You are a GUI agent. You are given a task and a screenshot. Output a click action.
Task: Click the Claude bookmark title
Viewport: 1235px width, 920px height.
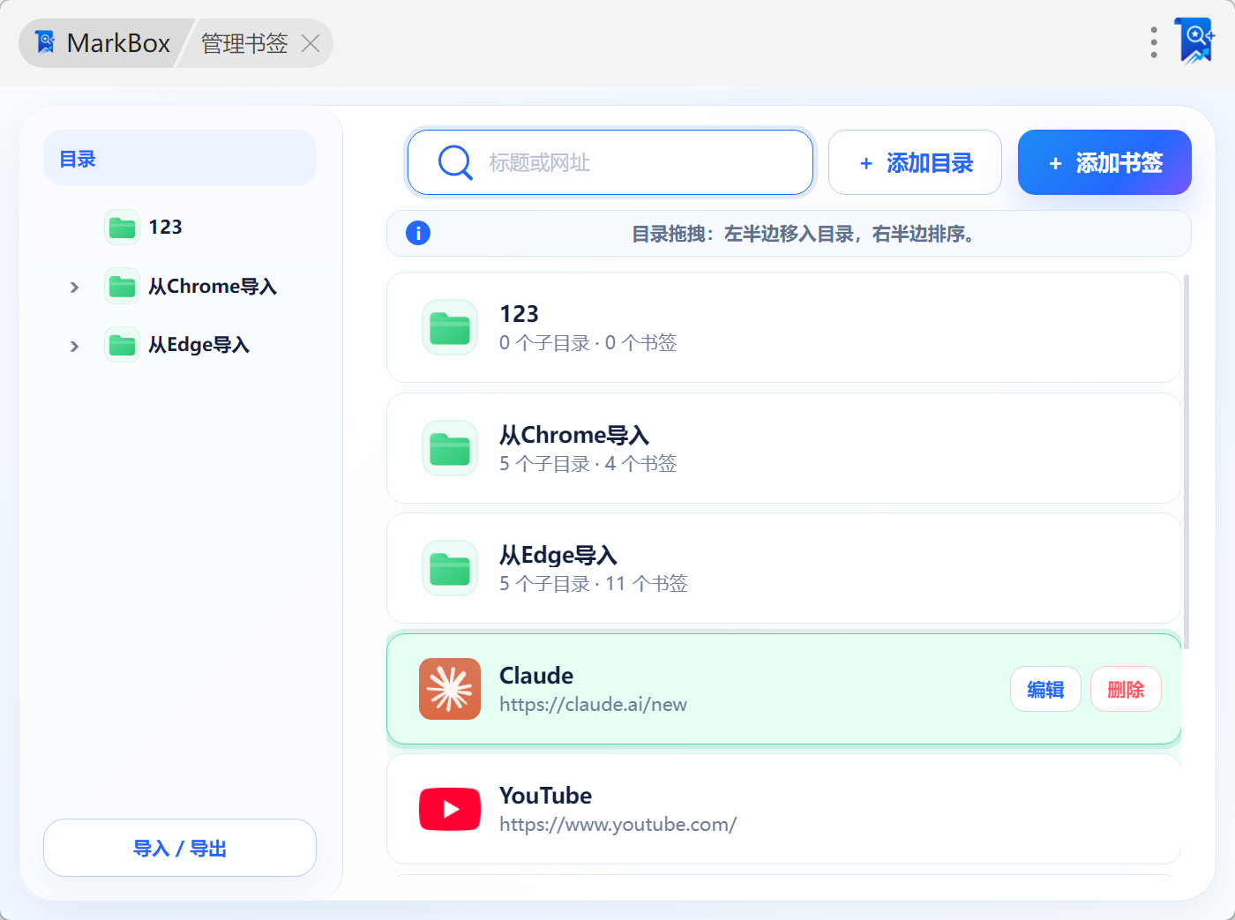[536, 676]
